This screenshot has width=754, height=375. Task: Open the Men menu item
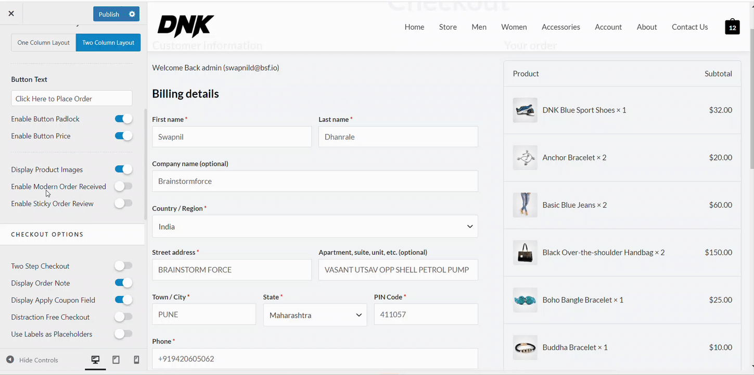(479, 27)
